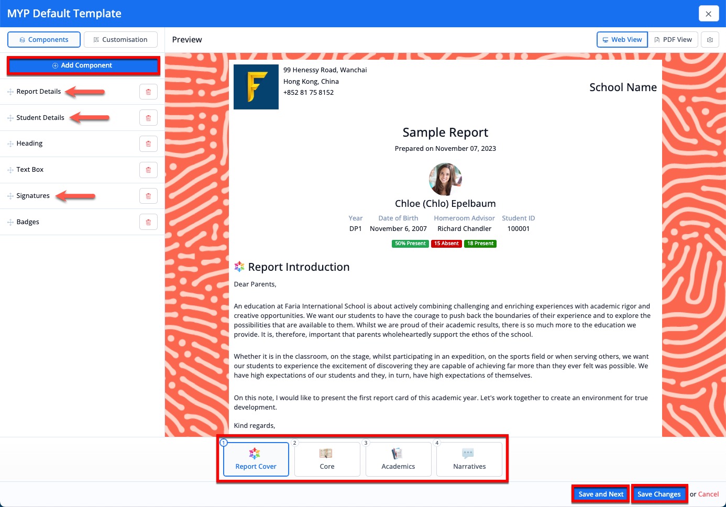Switch to PDF View
This screenshot has width=726, height=507.
(673, 40)
